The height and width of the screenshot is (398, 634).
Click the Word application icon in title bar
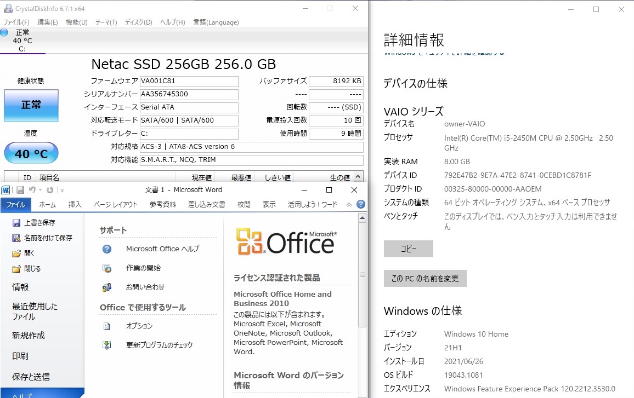tap(5, 190)
